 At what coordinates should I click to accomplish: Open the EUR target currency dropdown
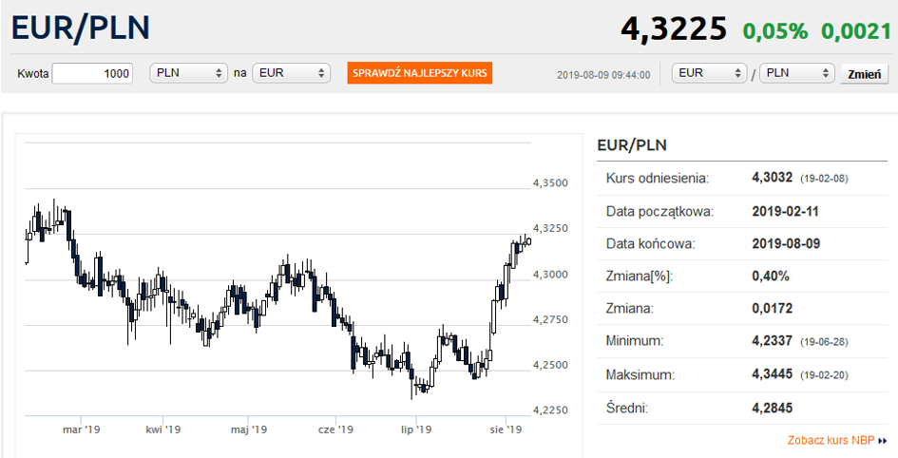291,73
